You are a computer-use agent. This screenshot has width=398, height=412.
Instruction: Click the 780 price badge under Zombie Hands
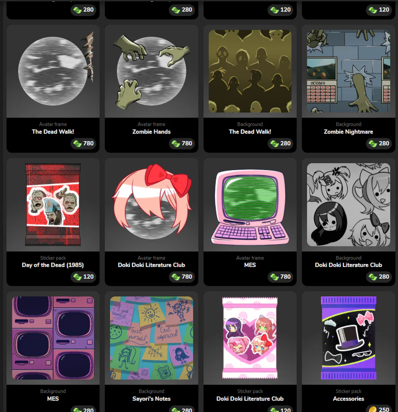click(x=182, y=143)
